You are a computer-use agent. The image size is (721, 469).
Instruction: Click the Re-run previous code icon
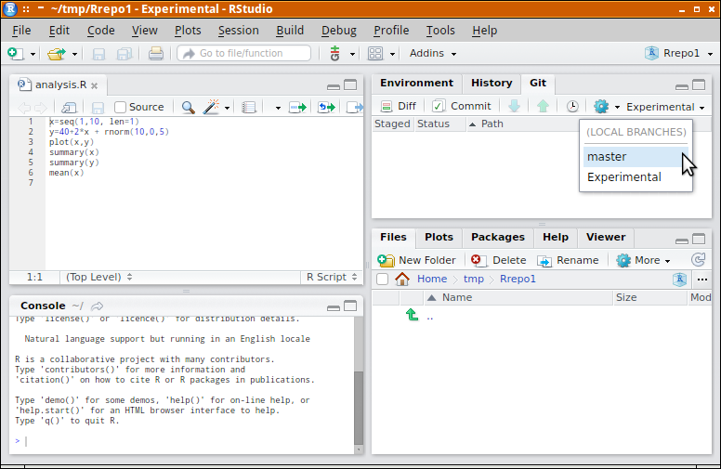pos(326,108)
